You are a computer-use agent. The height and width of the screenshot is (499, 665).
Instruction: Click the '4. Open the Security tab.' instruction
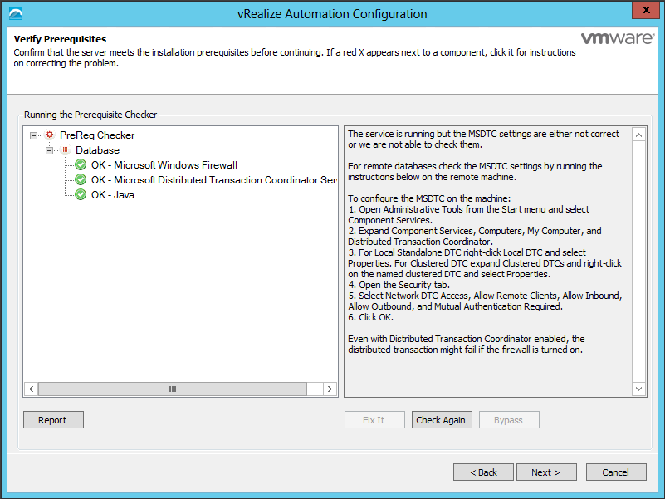coord(399,285)
